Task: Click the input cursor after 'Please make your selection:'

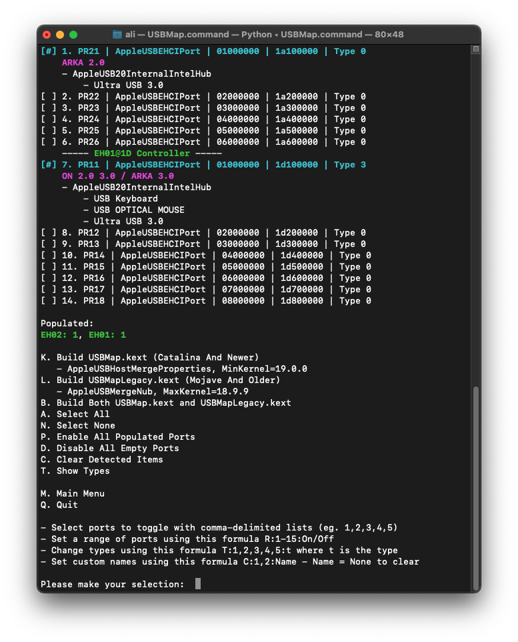Action: (x=198, y=583)
